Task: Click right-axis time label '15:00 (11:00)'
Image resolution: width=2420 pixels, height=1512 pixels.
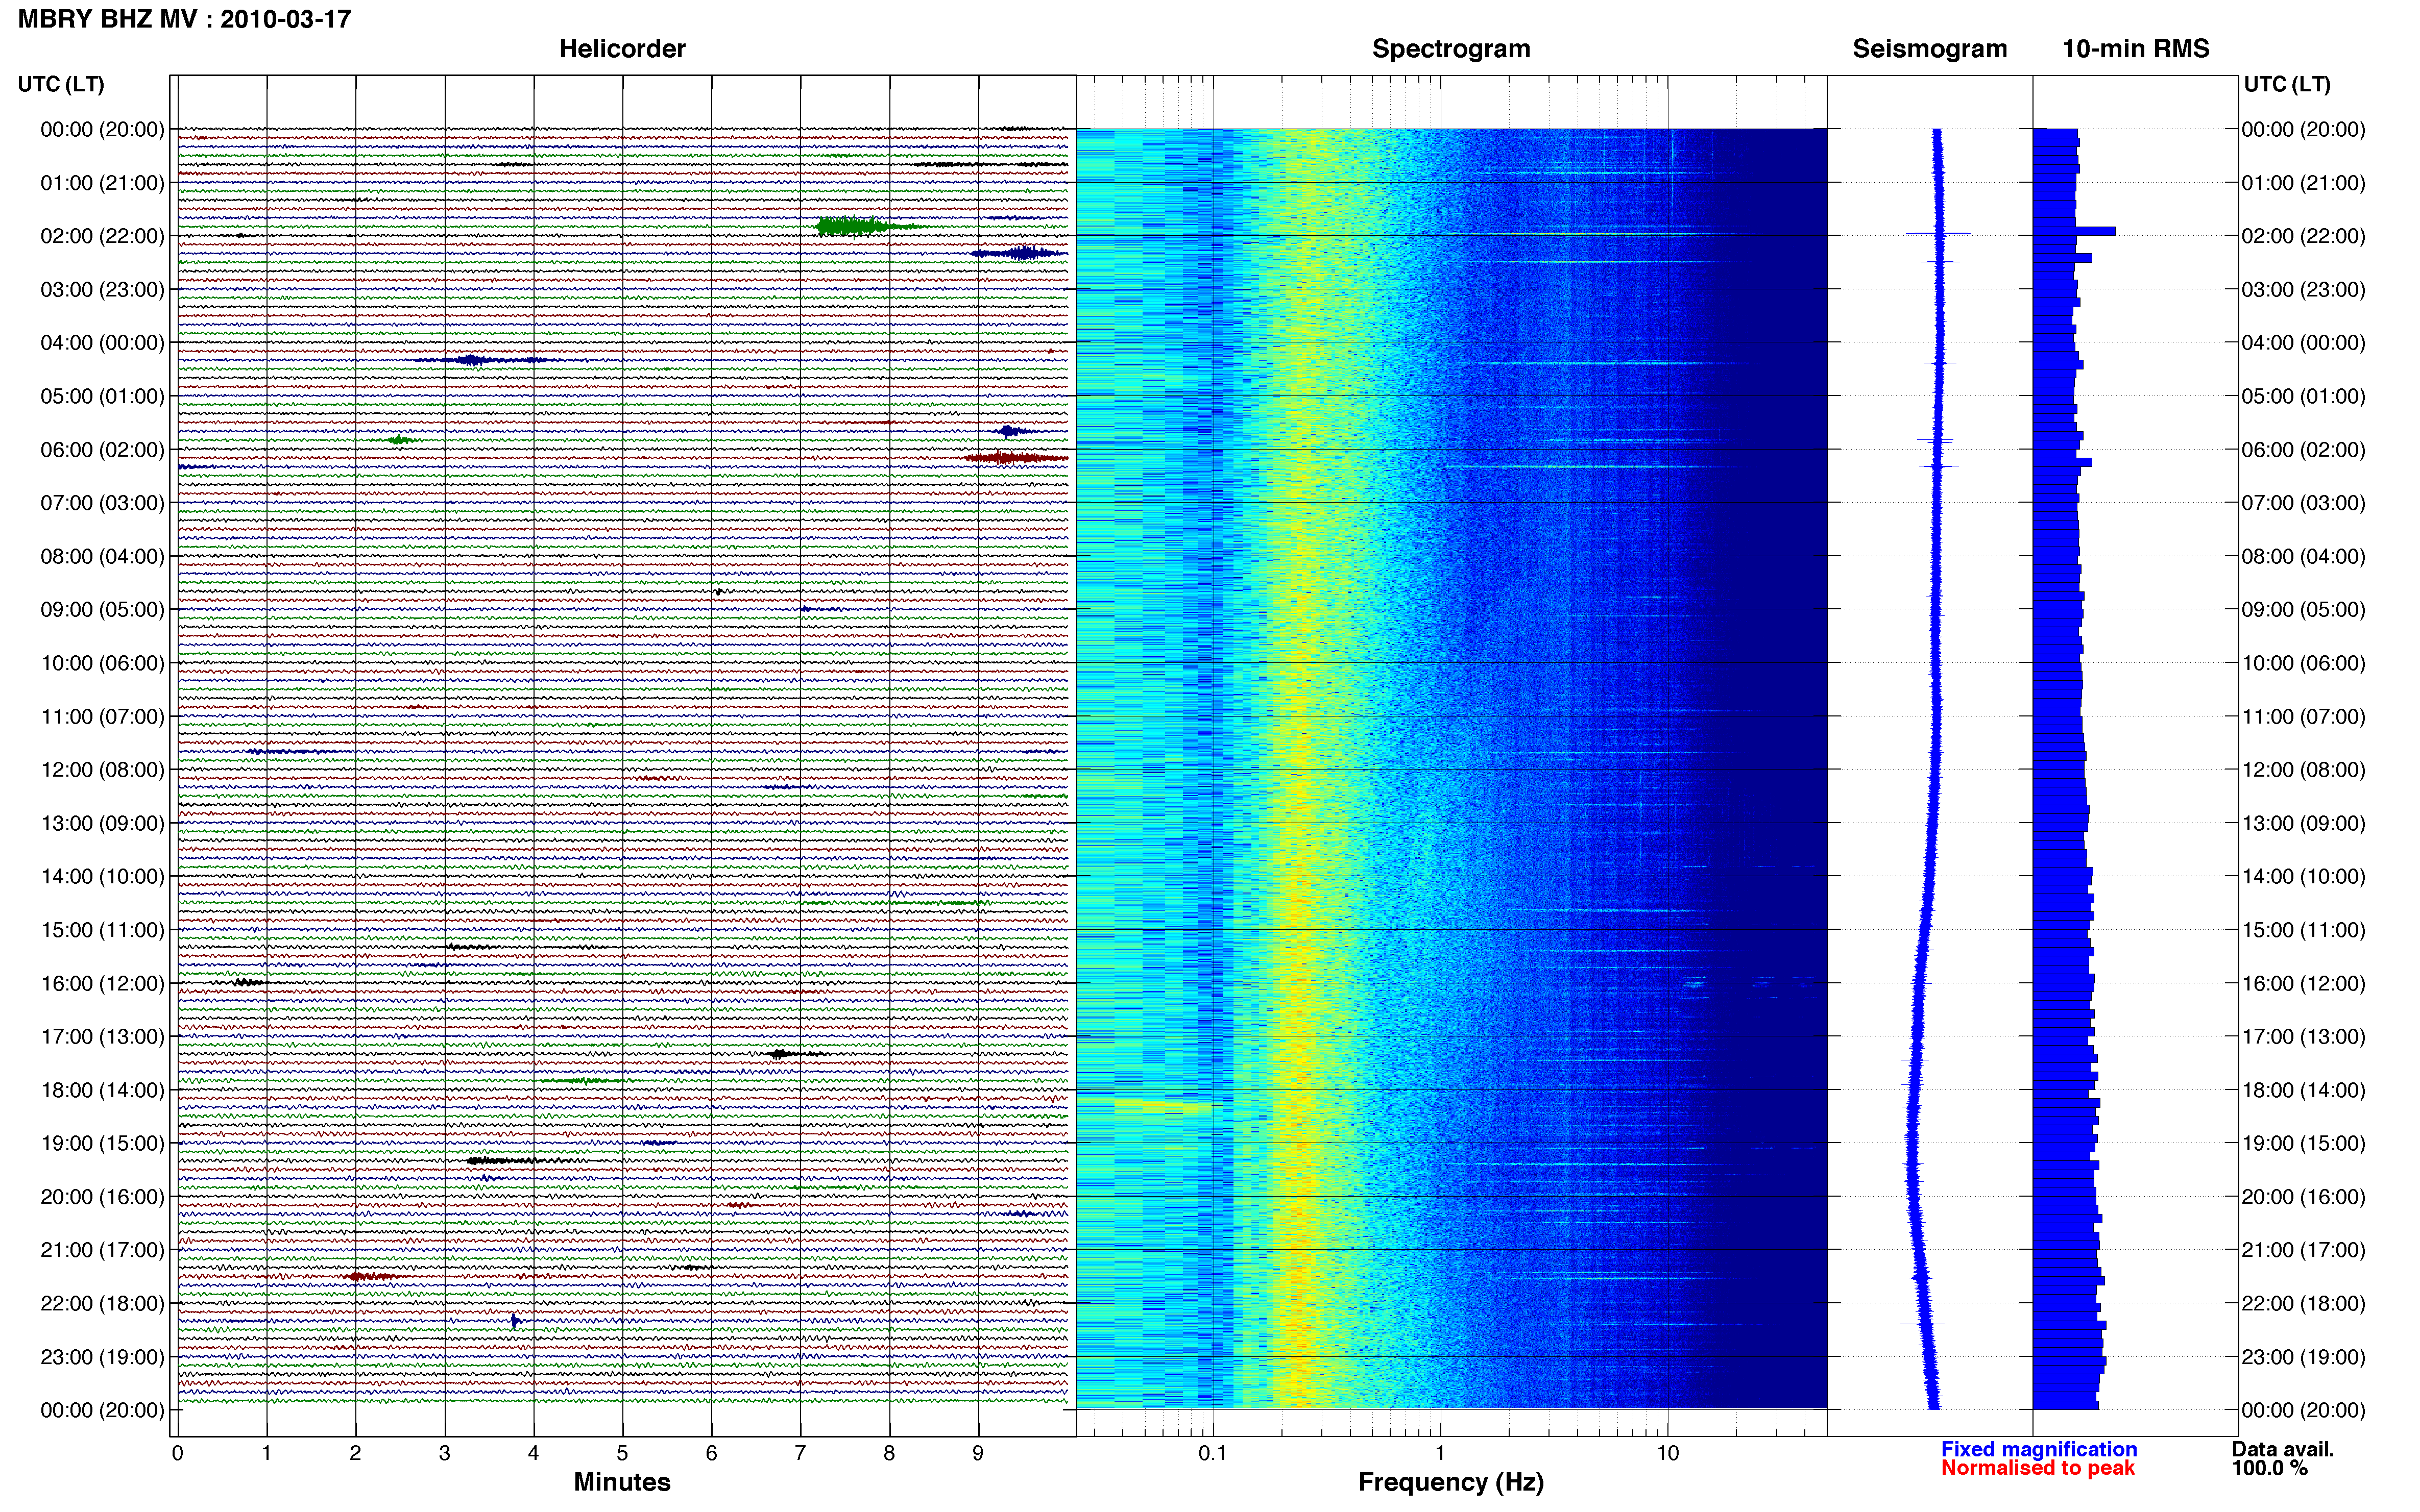Action: pyautogui.click(x=2303, y=930)
